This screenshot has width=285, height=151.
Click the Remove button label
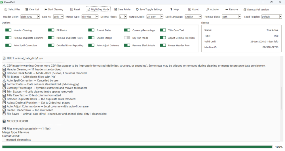click(233, 9)
